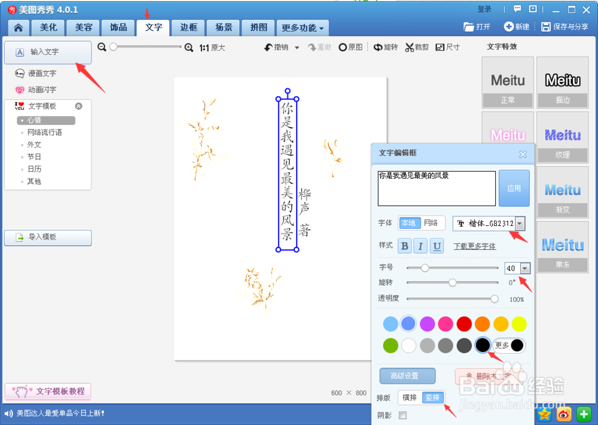The height and width of the screenshot is (425, 598).
Task: Open the 尺寸 resize tool
Action: coord(447,47)
